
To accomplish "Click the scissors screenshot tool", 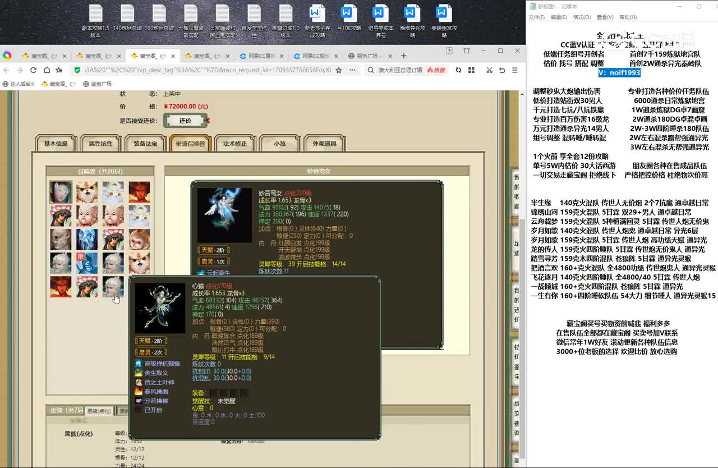I will 489,70.
